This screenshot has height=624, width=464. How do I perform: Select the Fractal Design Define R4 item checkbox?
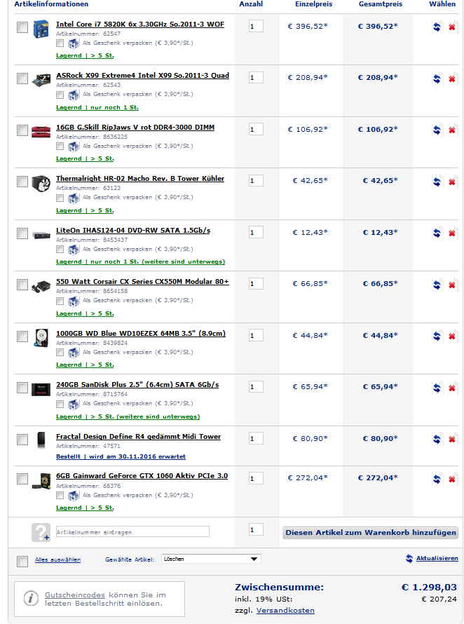point(22,440)
